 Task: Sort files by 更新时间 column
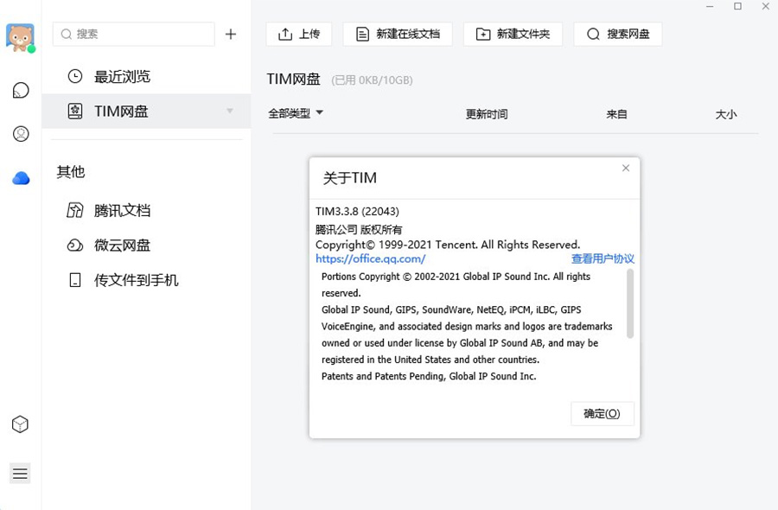(487, 113)
